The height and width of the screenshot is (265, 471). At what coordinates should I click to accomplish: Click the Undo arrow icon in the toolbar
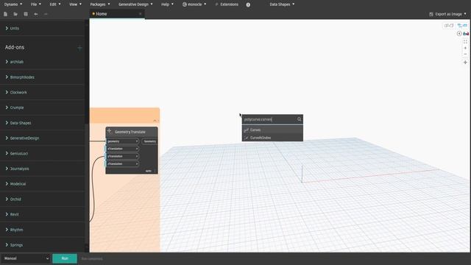pos(36,14)
